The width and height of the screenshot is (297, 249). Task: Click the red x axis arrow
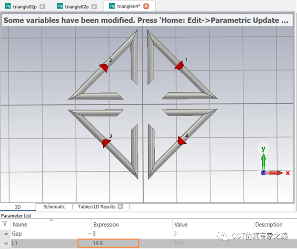[x=275, y=173]
